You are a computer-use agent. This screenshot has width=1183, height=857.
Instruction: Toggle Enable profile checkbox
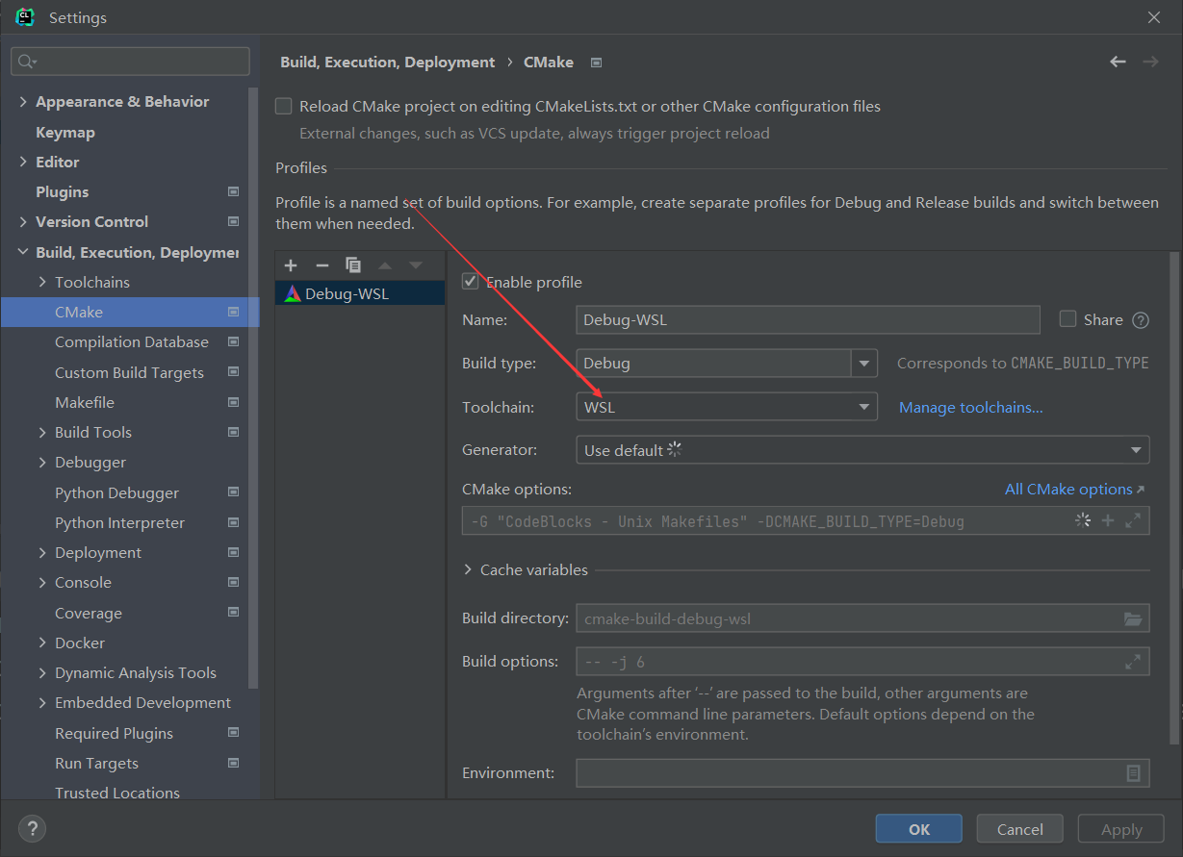coord(471,282)
